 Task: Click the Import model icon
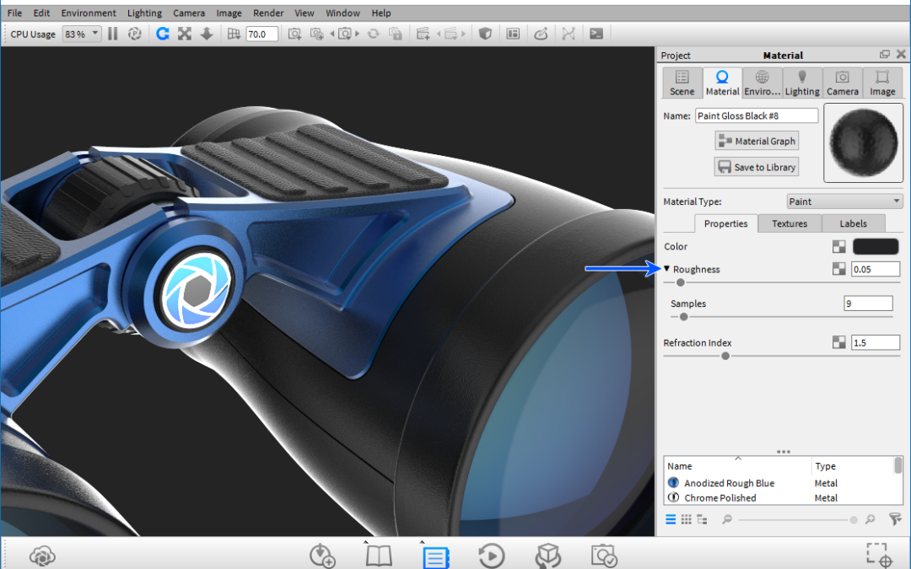click(322, 556)
